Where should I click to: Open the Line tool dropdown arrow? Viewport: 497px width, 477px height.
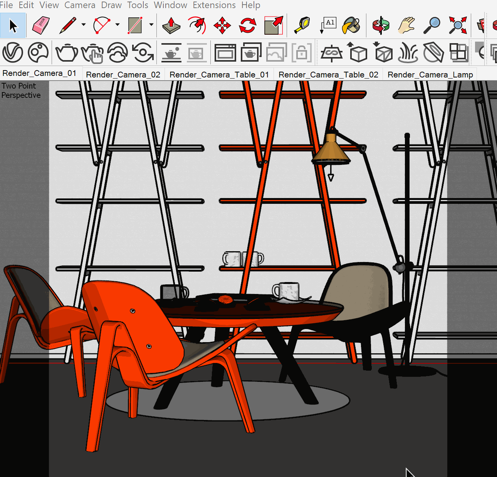point(83,25)
